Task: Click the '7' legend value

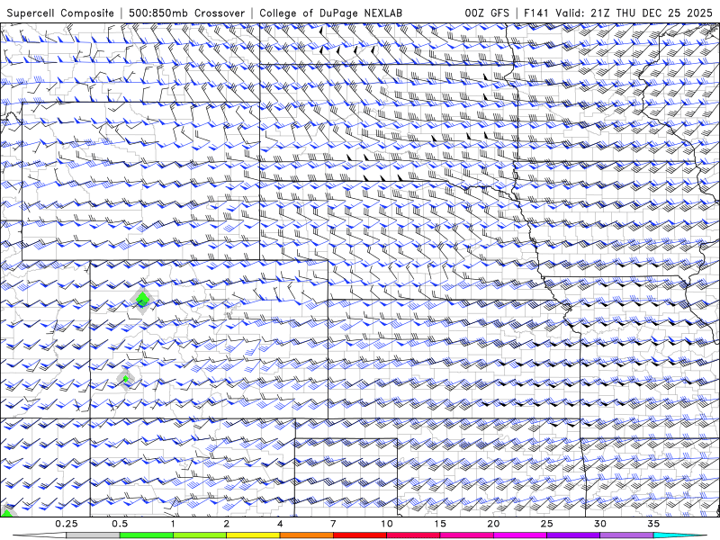Action: point(333,524)
